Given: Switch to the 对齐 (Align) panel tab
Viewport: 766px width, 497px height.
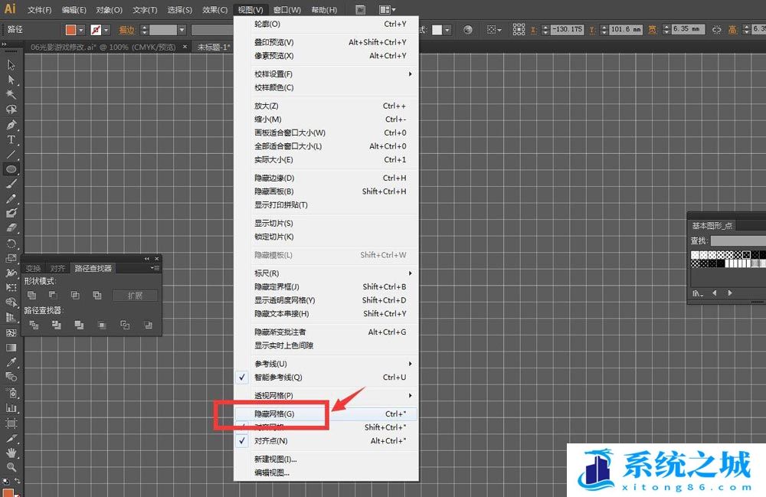Looking at the screenshot, I should click(57, 269).
